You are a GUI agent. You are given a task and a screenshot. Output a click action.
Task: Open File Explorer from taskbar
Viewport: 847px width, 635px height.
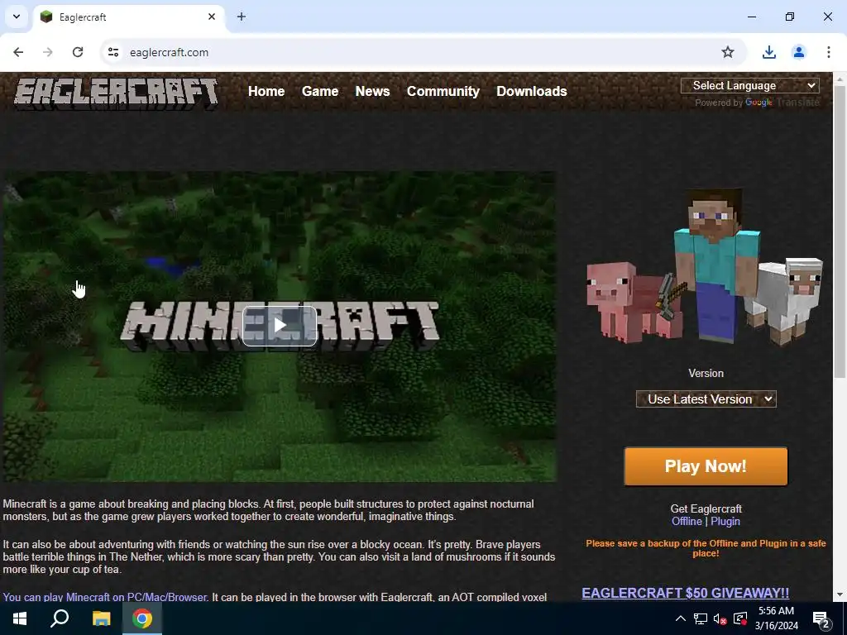pyautogui.click(x=101, y=618)
